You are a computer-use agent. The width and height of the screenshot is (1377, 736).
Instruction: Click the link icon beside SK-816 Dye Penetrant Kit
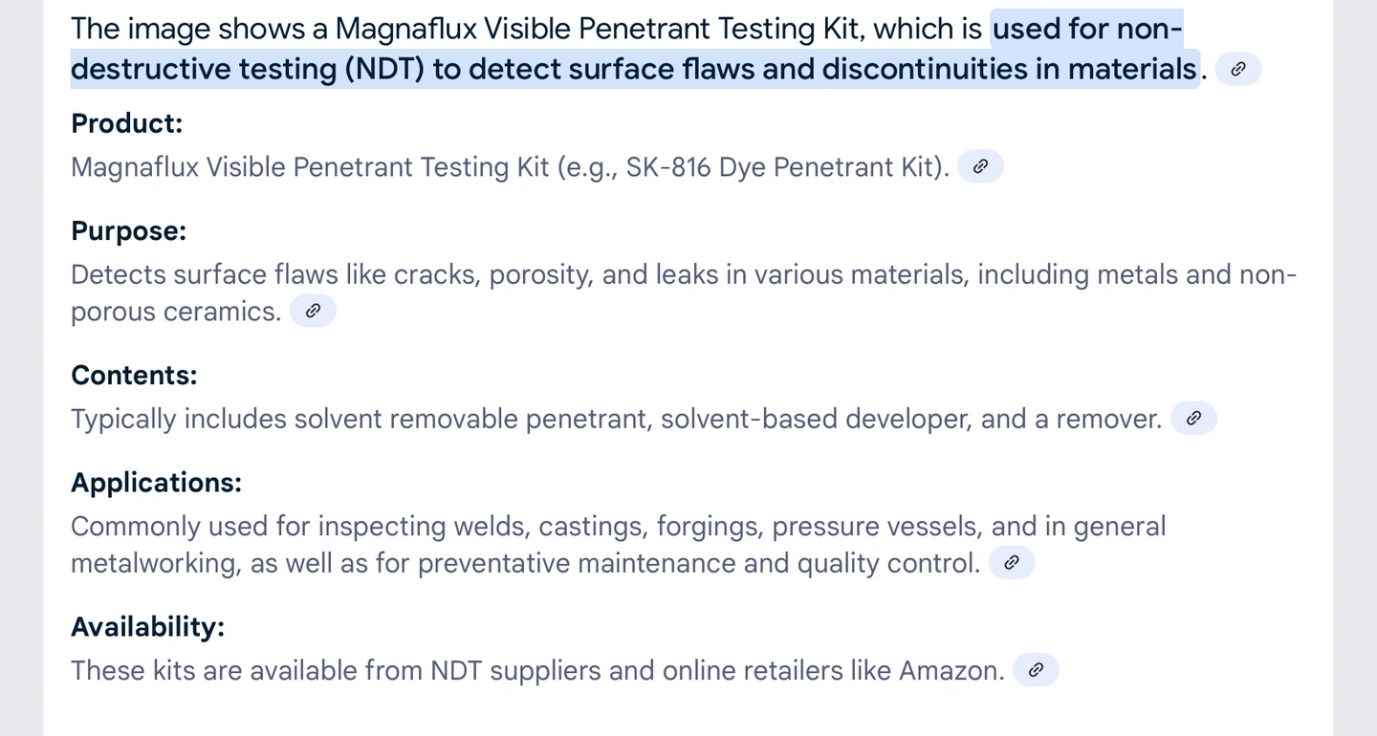(x=980, y=166)
